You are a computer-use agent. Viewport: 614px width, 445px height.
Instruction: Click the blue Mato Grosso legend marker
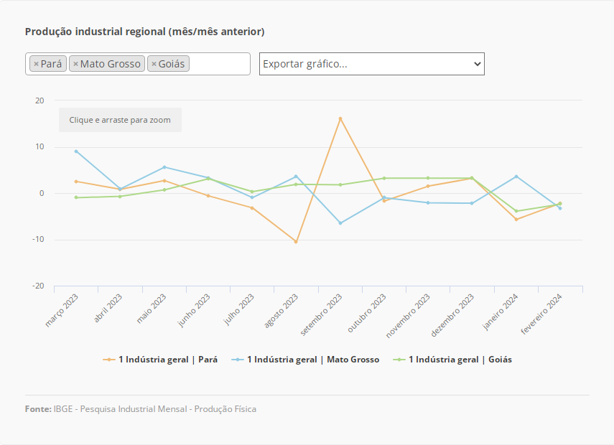(x=238, y=360)
